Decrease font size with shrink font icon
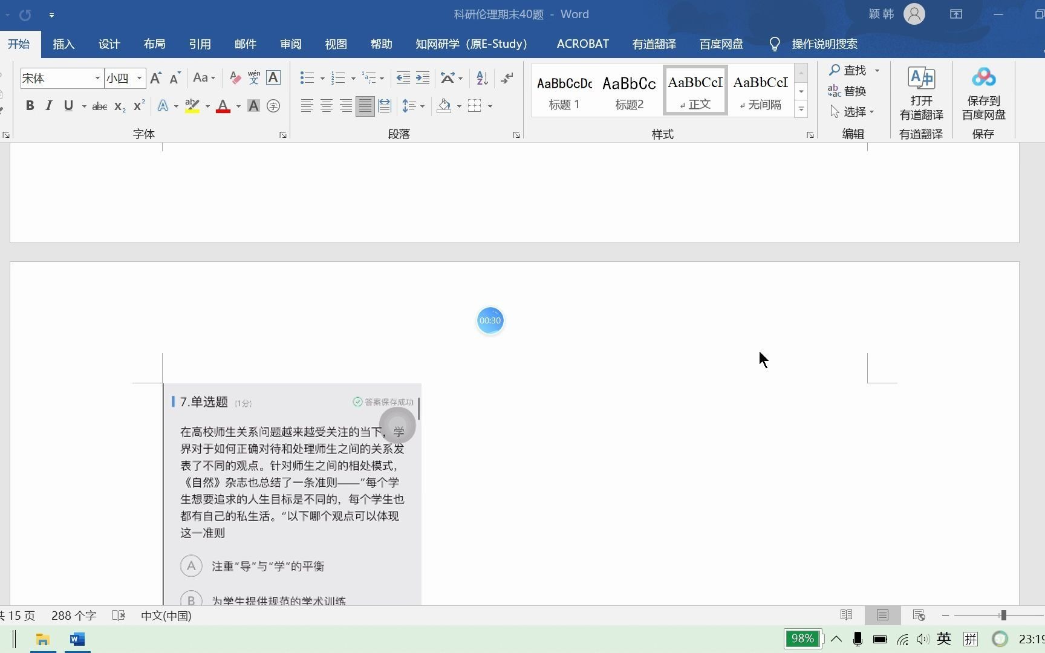Image resolution: width=1045 pixels, height=653 pixels. click(175, 78)
